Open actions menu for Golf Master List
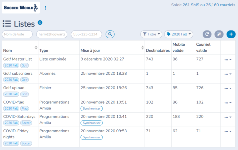 click(x=228, y=60)
